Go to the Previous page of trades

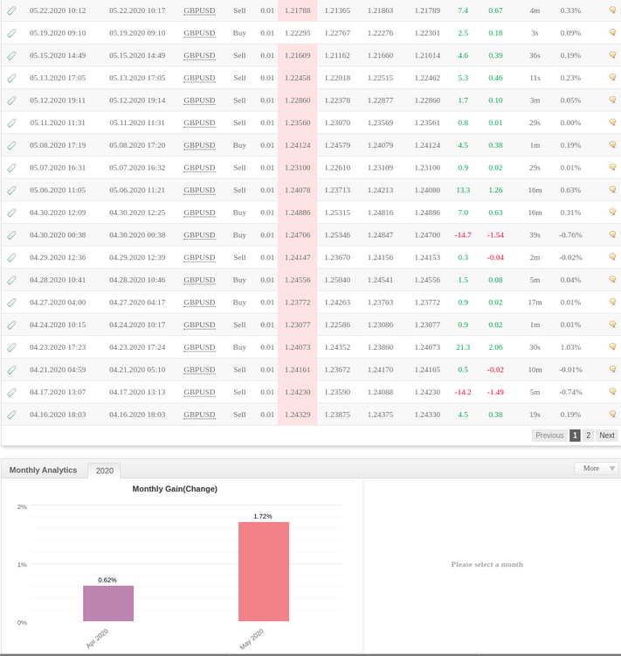[x=549, y=436]
